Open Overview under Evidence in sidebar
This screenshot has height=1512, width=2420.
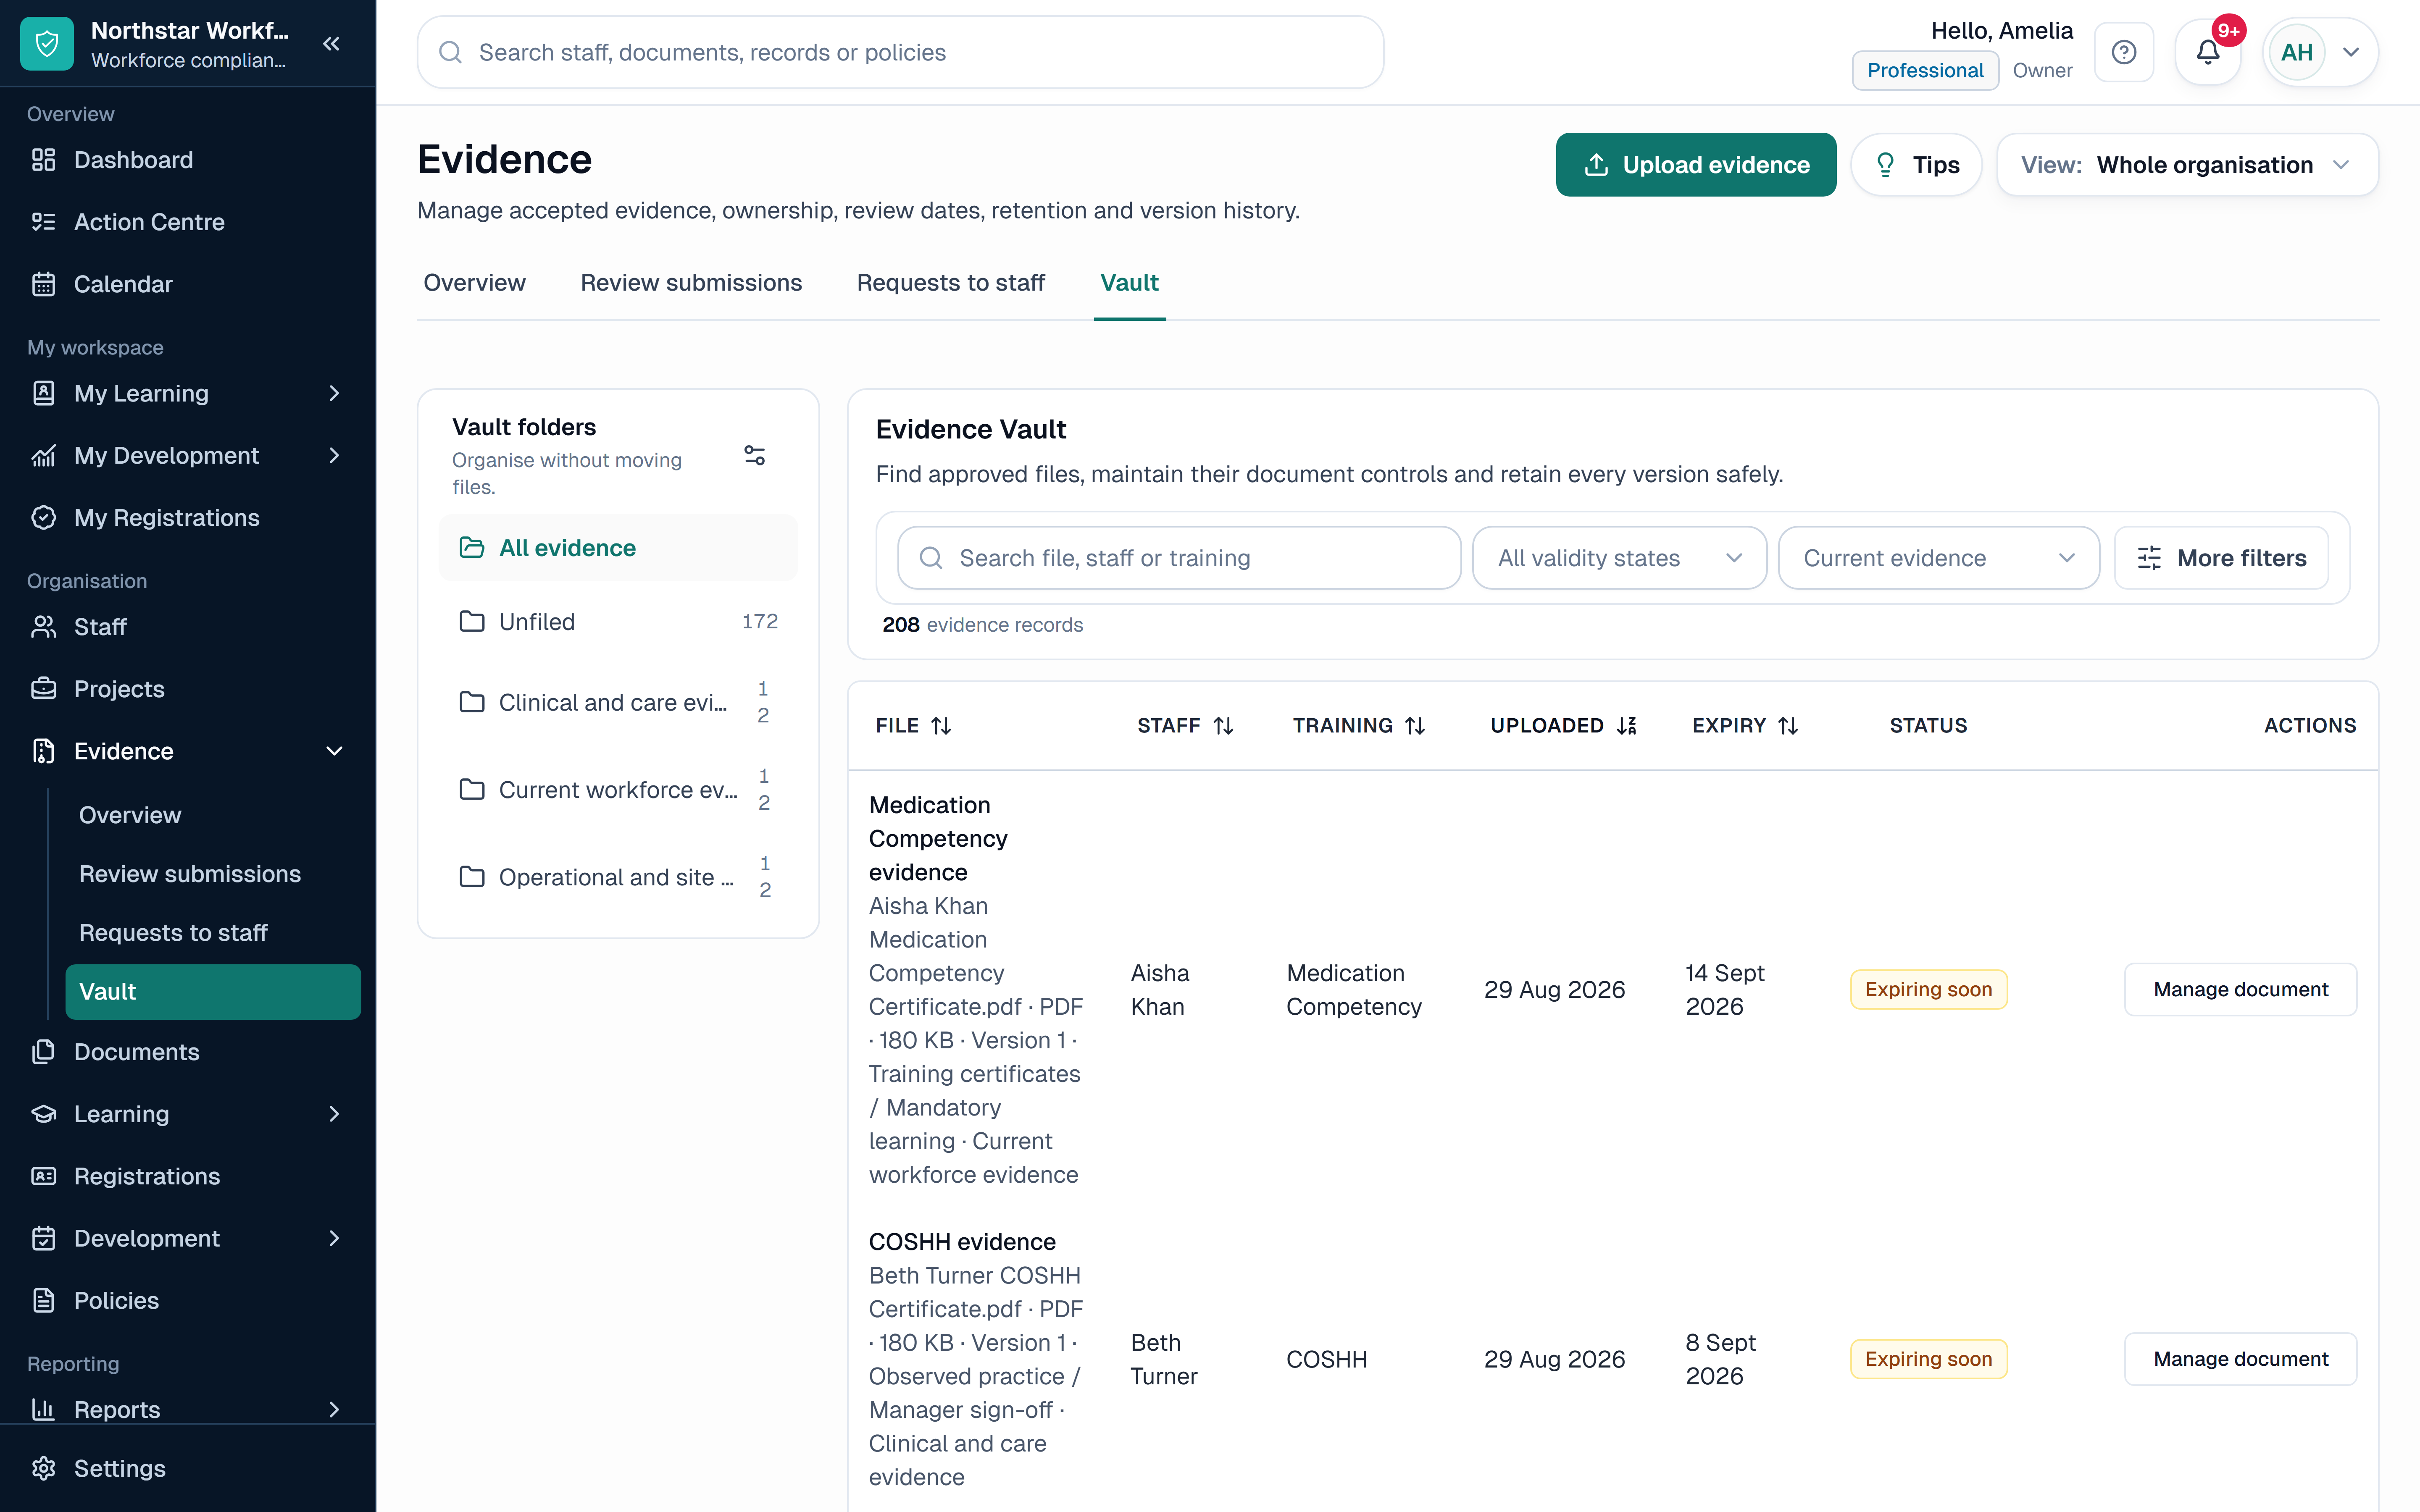click(130, 815)
